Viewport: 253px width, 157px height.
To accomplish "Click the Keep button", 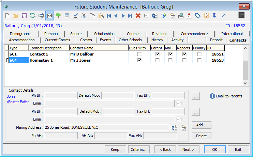I will (x=115, y=150).
